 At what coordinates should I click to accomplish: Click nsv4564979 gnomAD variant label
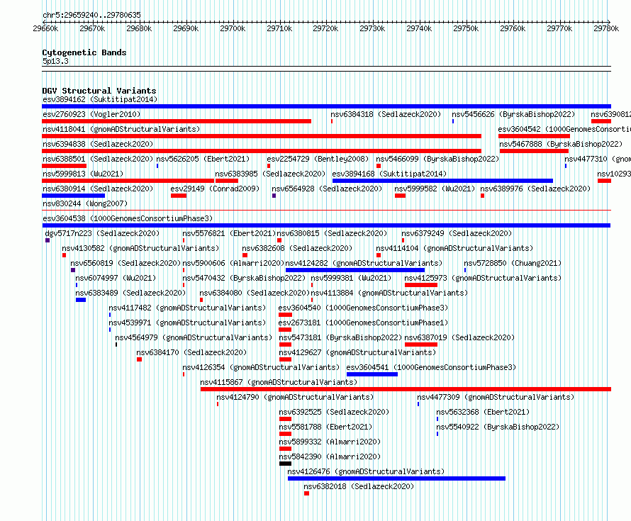[194, 337]
